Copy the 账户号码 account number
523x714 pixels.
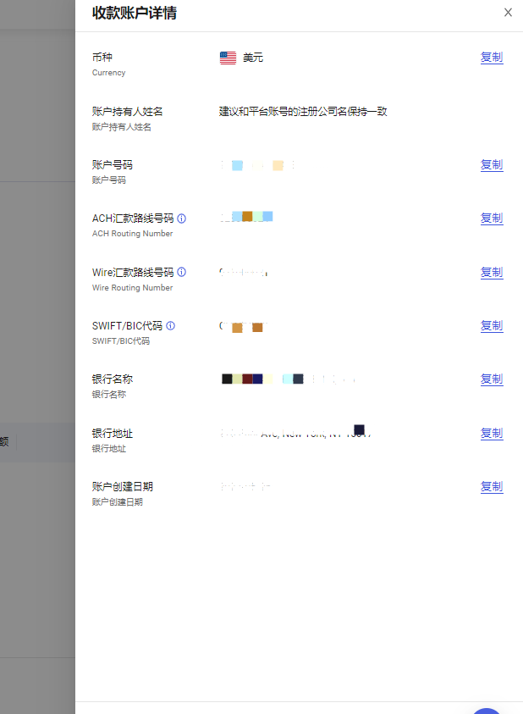pos(491,165)
